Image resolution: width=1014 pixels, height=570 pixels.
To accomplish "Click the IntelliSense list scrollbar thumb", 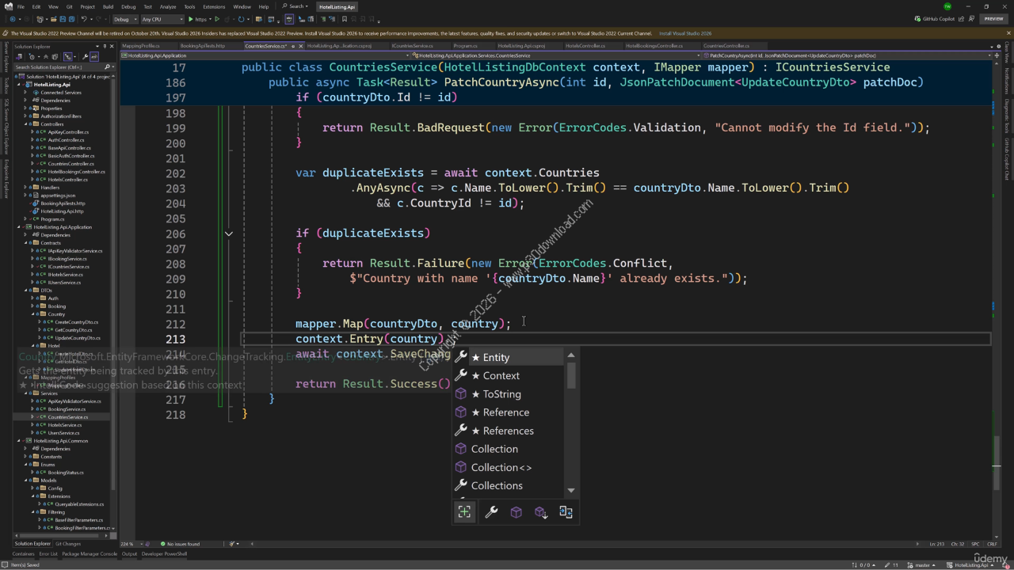I will [571, 376].
